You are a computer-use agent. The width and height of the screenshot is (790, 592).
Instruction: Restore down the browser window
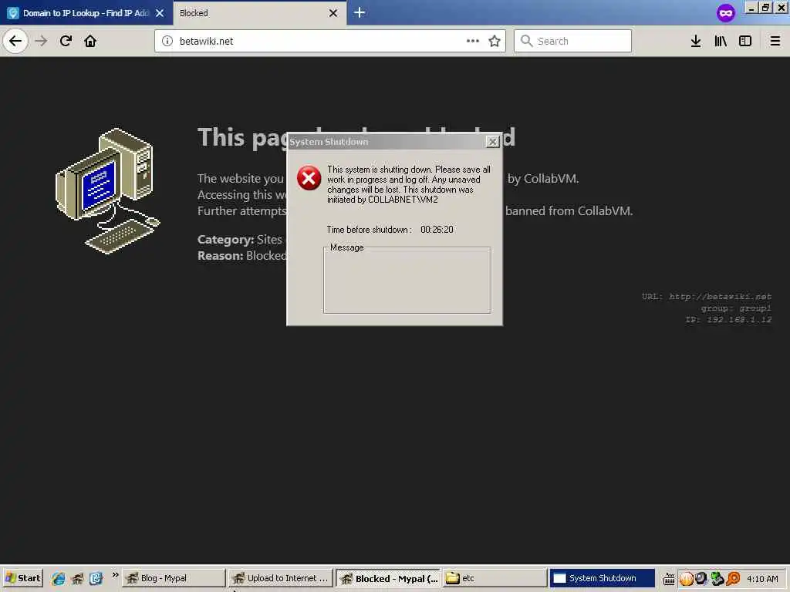(x=766, y=8)
